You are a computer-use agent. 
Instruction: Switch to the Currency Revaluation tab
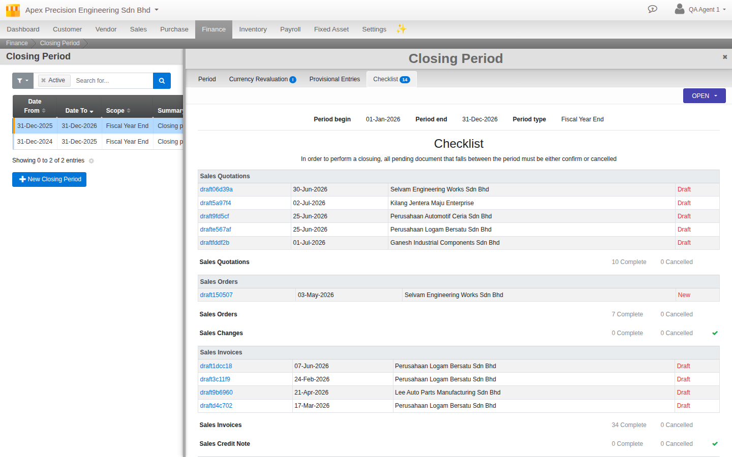(262, 79)
